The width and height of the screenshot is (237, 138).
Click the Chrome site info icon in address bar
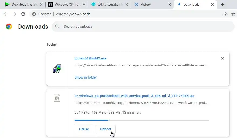[34, 14]
